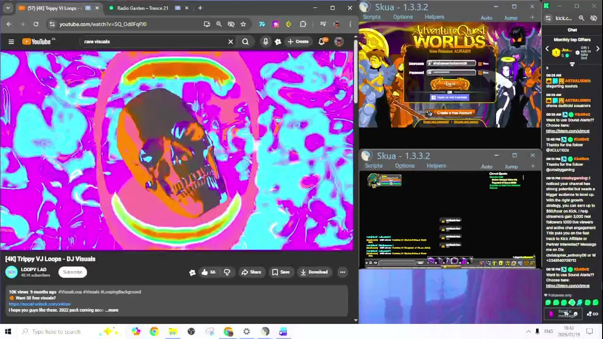Screen dimensions: 603x339
Task: Open YouTube notifications bell
Action: tap(322, 41)
